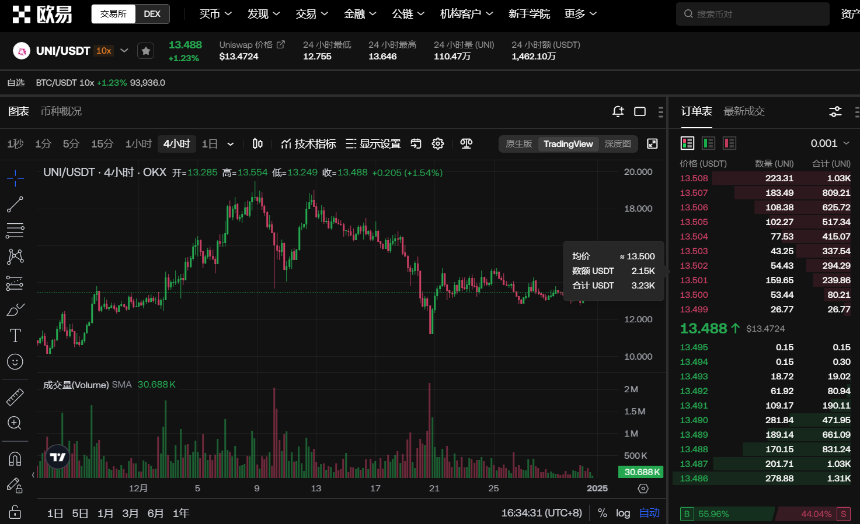Select the ruler measure tool
The height and width of the screenshot is (524, 860).
point(15,397)
